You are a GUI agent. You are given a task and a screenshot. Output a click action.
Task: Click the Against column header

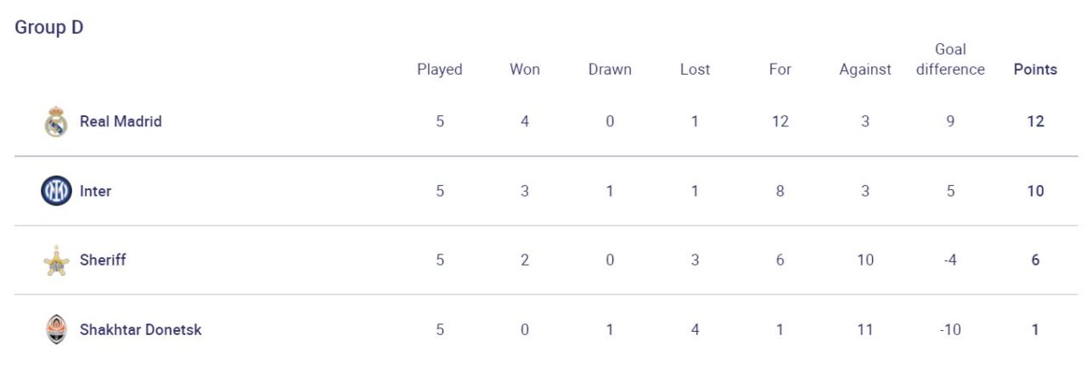pyautogui.click(x=865, y=70)
